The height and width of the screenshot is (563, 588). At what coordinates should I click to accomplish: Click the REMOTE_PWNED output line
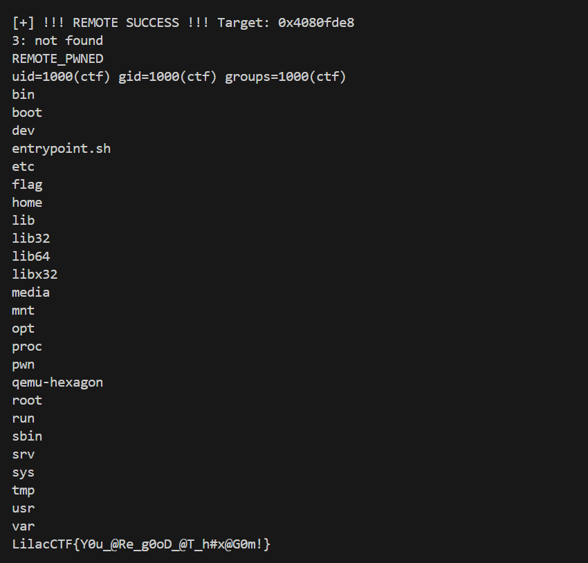(x=57, y=59)
